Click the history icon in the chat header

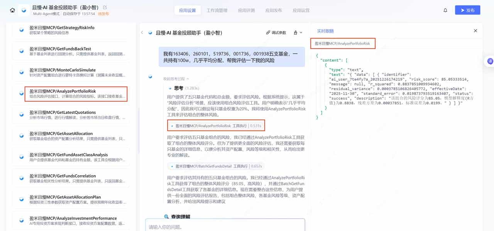coord(296,33)
